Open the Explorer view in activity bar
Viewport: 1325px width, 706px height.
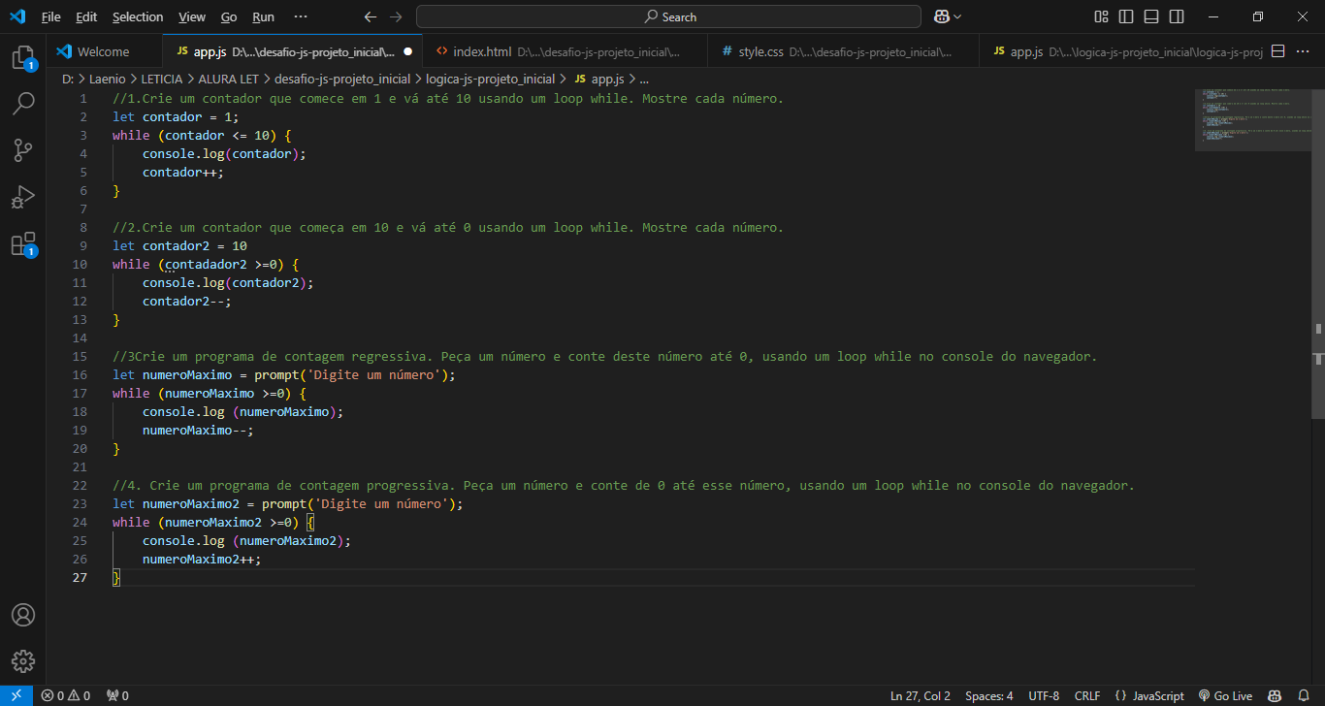click(x=23, y=57)
